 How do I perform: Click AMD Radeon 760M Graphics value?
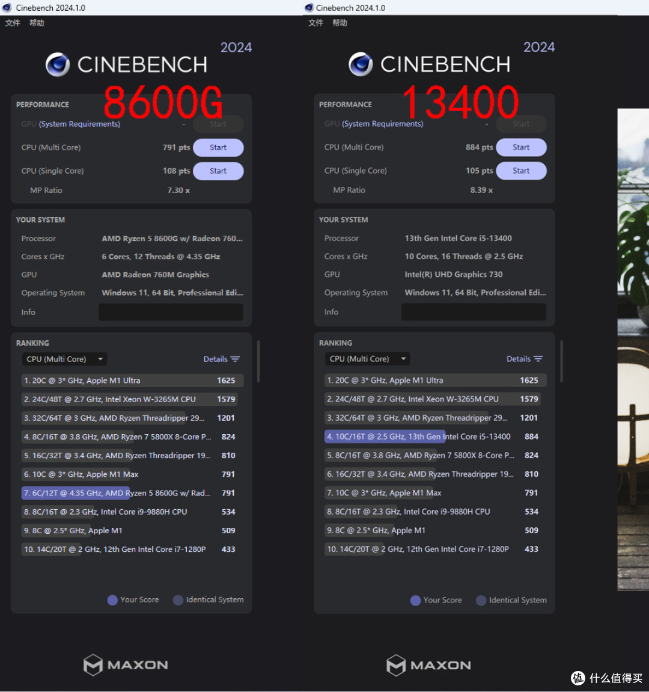155,275
